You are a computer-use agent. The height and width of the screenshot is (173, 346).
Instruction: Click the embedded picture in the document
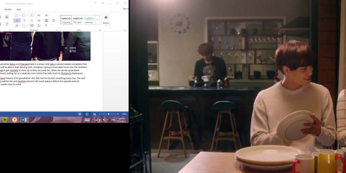[x=45, y=46]
